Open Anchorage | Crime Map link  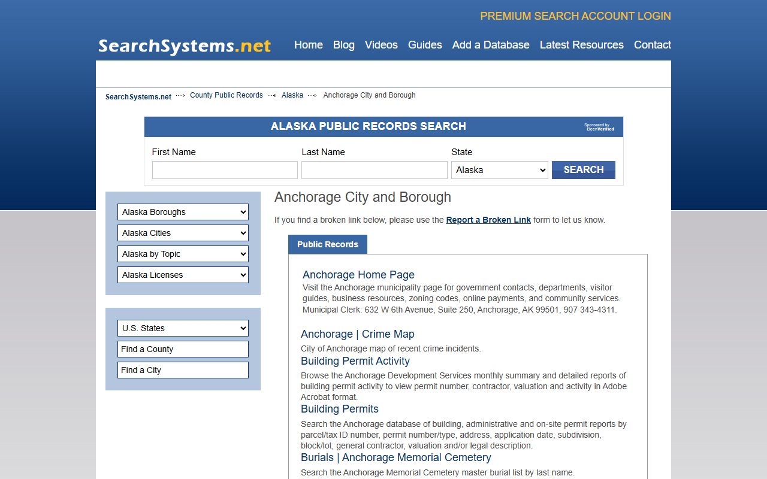pyautogui.click(x=358, y=334)
